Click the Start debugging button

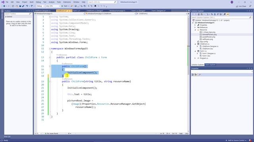pos(65,6)
